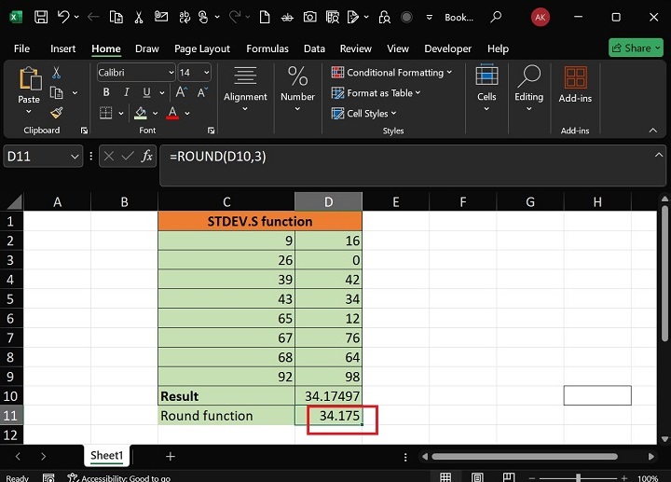The height and width of the screenshot is (482, 671).
Task: Click the Save icon in title bar
Action: tap(41, 17)
